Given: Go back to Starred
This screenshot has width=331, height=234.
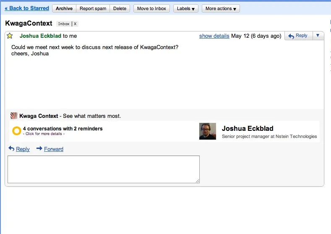Looking at the screenshot, I should point(27,8).
